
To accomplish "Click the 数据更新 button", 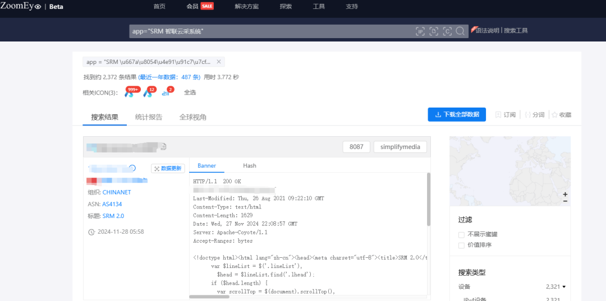I will pos(168,169).
